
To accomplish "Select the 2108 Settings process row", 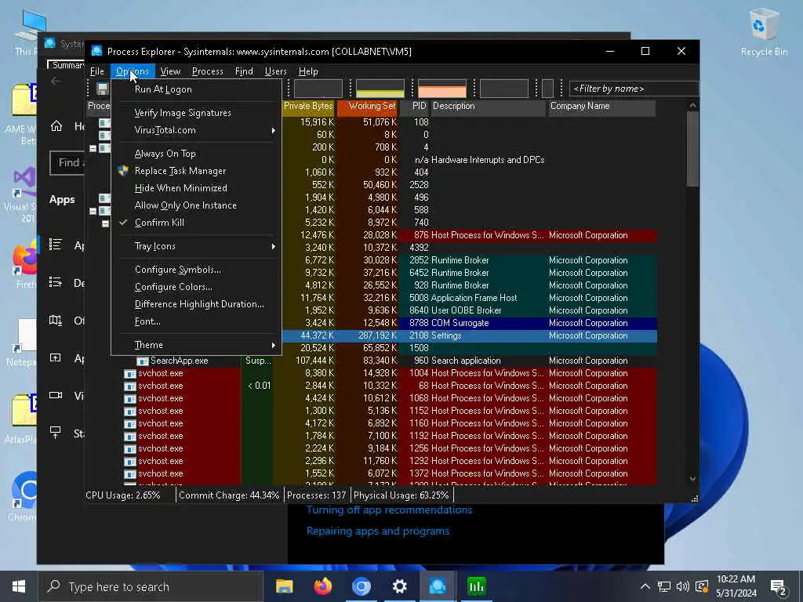I will point(469,335).
